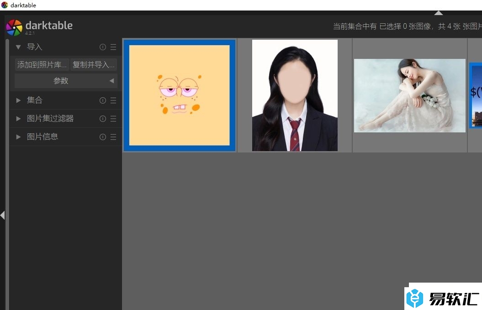Open presets menu for 导入 module
The image size is (482, 310).
click(113, 47)
